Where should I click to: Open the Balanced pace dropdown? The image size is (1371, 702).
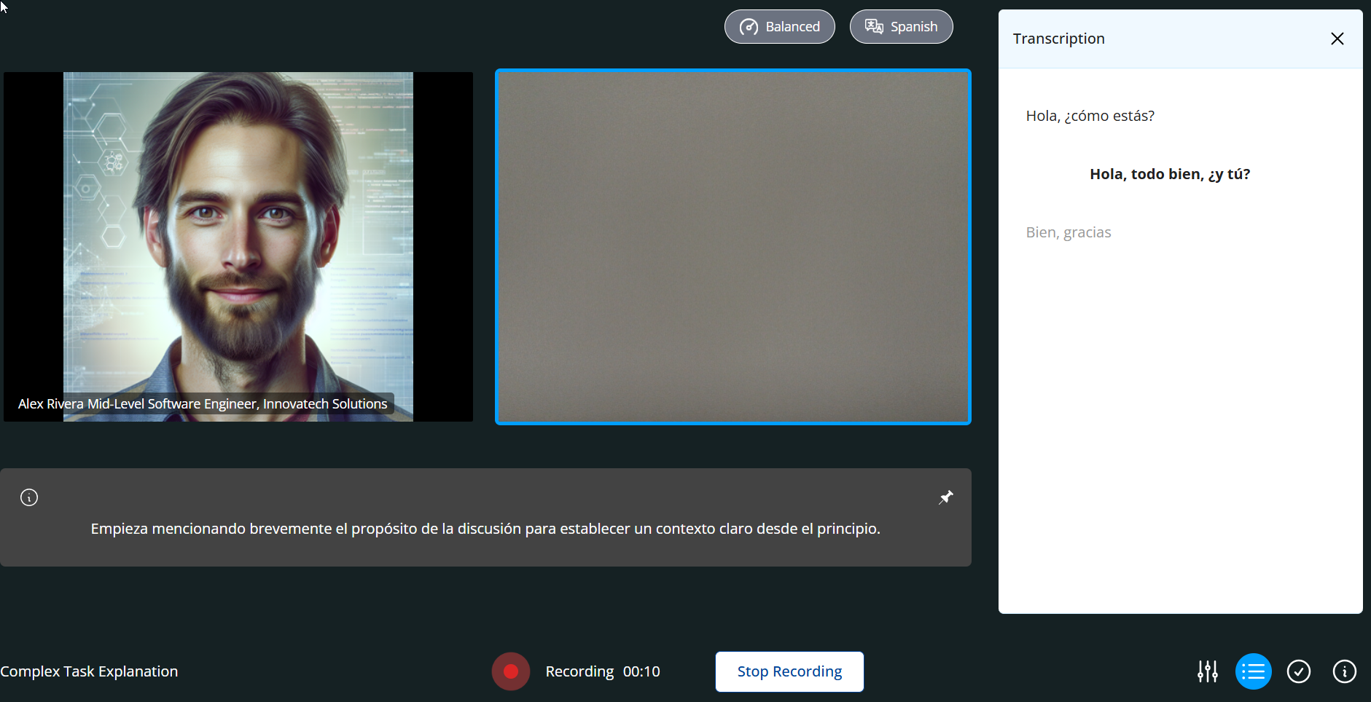[779, 27]
